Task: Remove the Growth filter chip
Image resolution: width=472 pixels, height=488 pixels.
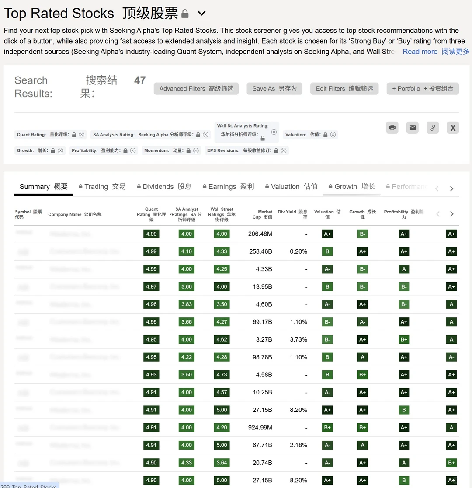Action: tap(60, 150)
